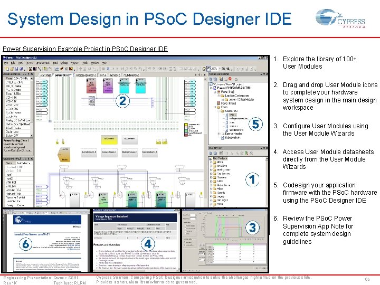
Task: Collapse the Power [Chip] tree node
Action: pyautogui.click(x=215, y=92)
